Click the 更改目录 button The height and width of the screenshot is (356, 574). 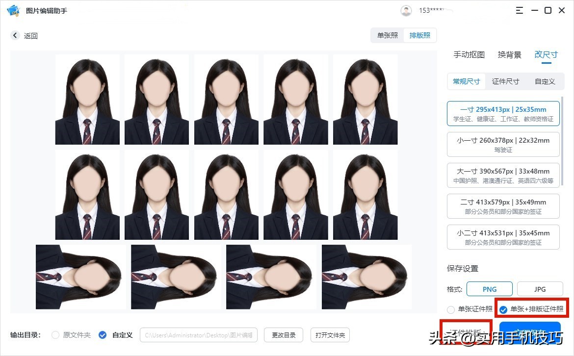click(283, 335)
